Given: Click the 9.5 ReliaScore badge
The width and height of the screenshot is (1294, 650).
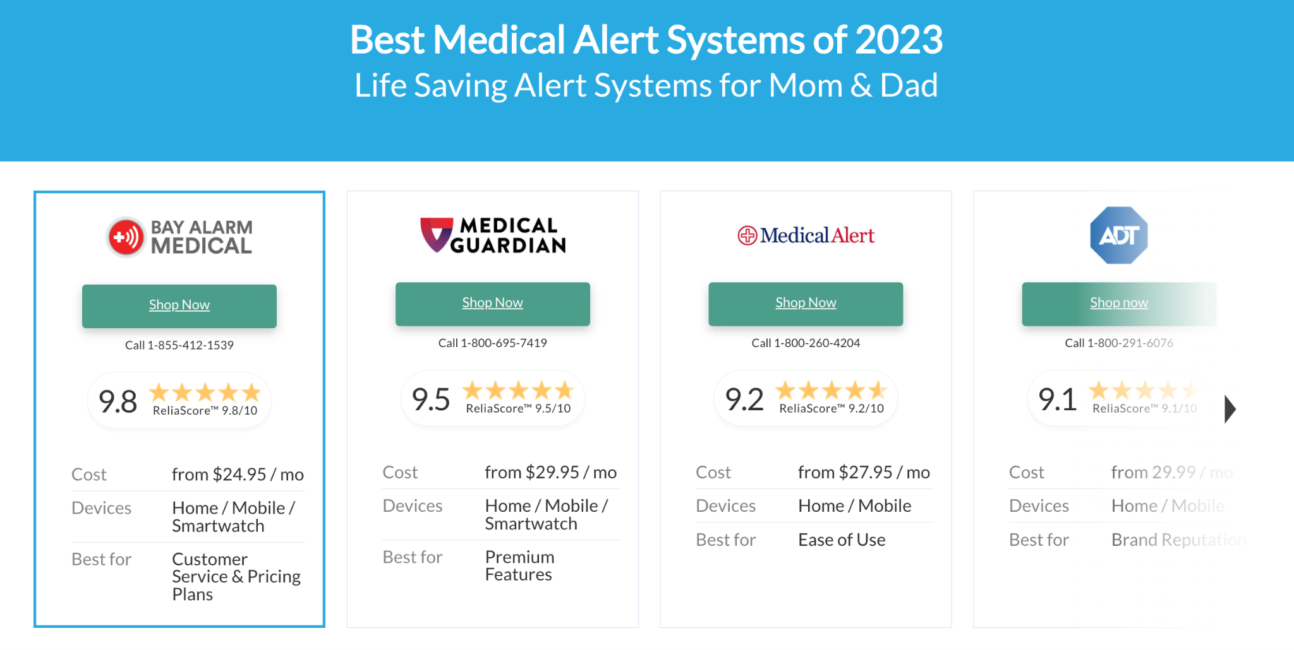Looking at the screenshot, I should click(x=493, y=398).
